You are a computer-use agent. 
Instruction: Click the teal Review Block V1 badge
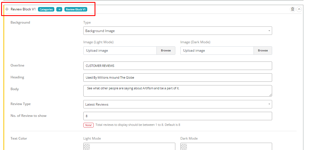(76, 9)
